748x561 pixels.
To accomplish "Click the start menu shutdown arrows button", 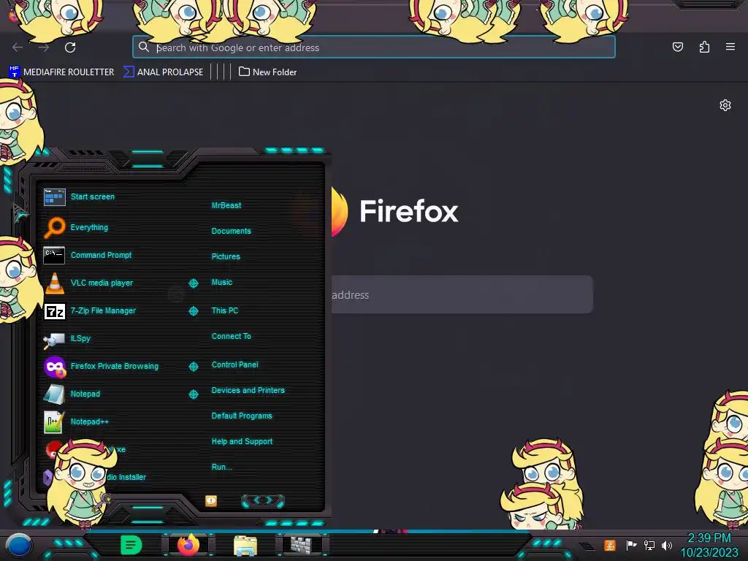I will point(263,500).
